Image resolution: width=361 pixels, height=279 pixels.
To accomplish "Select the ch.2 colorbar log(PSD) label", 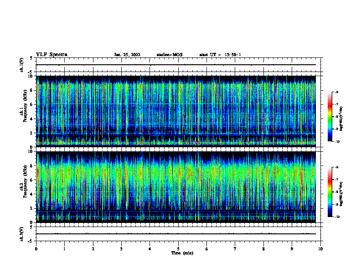I will pyautogui.click(x=341, y=194).
